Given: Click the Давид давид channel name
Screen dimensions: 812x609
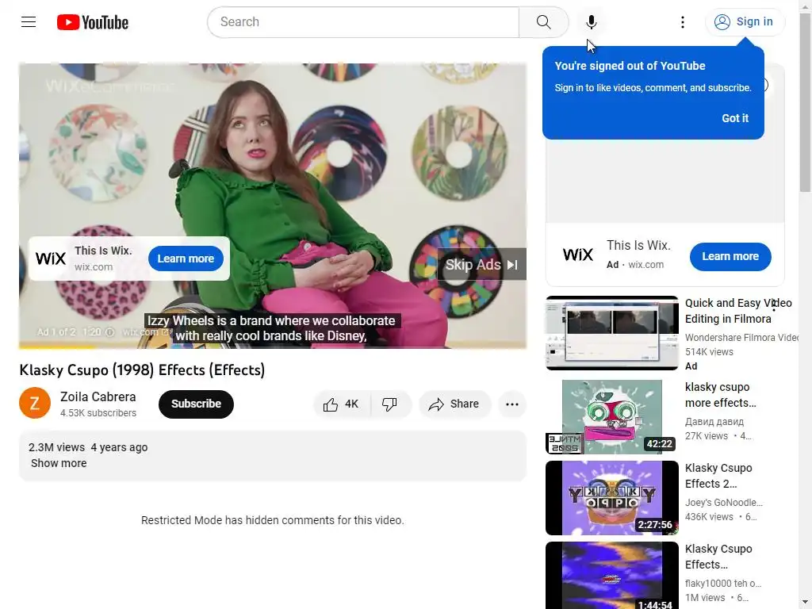Looking at the screenshot, I should (714, 422).
